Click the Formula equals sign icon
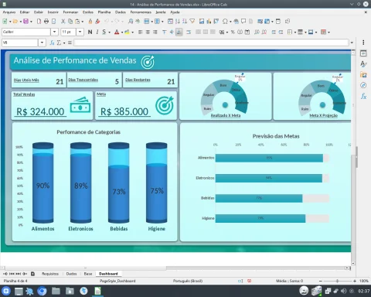 coord(70,43)
